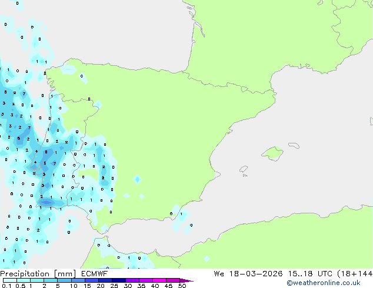The image size is (373, 288).
Task: Click the Mallorca island on the map
Action: click(272, 153)
